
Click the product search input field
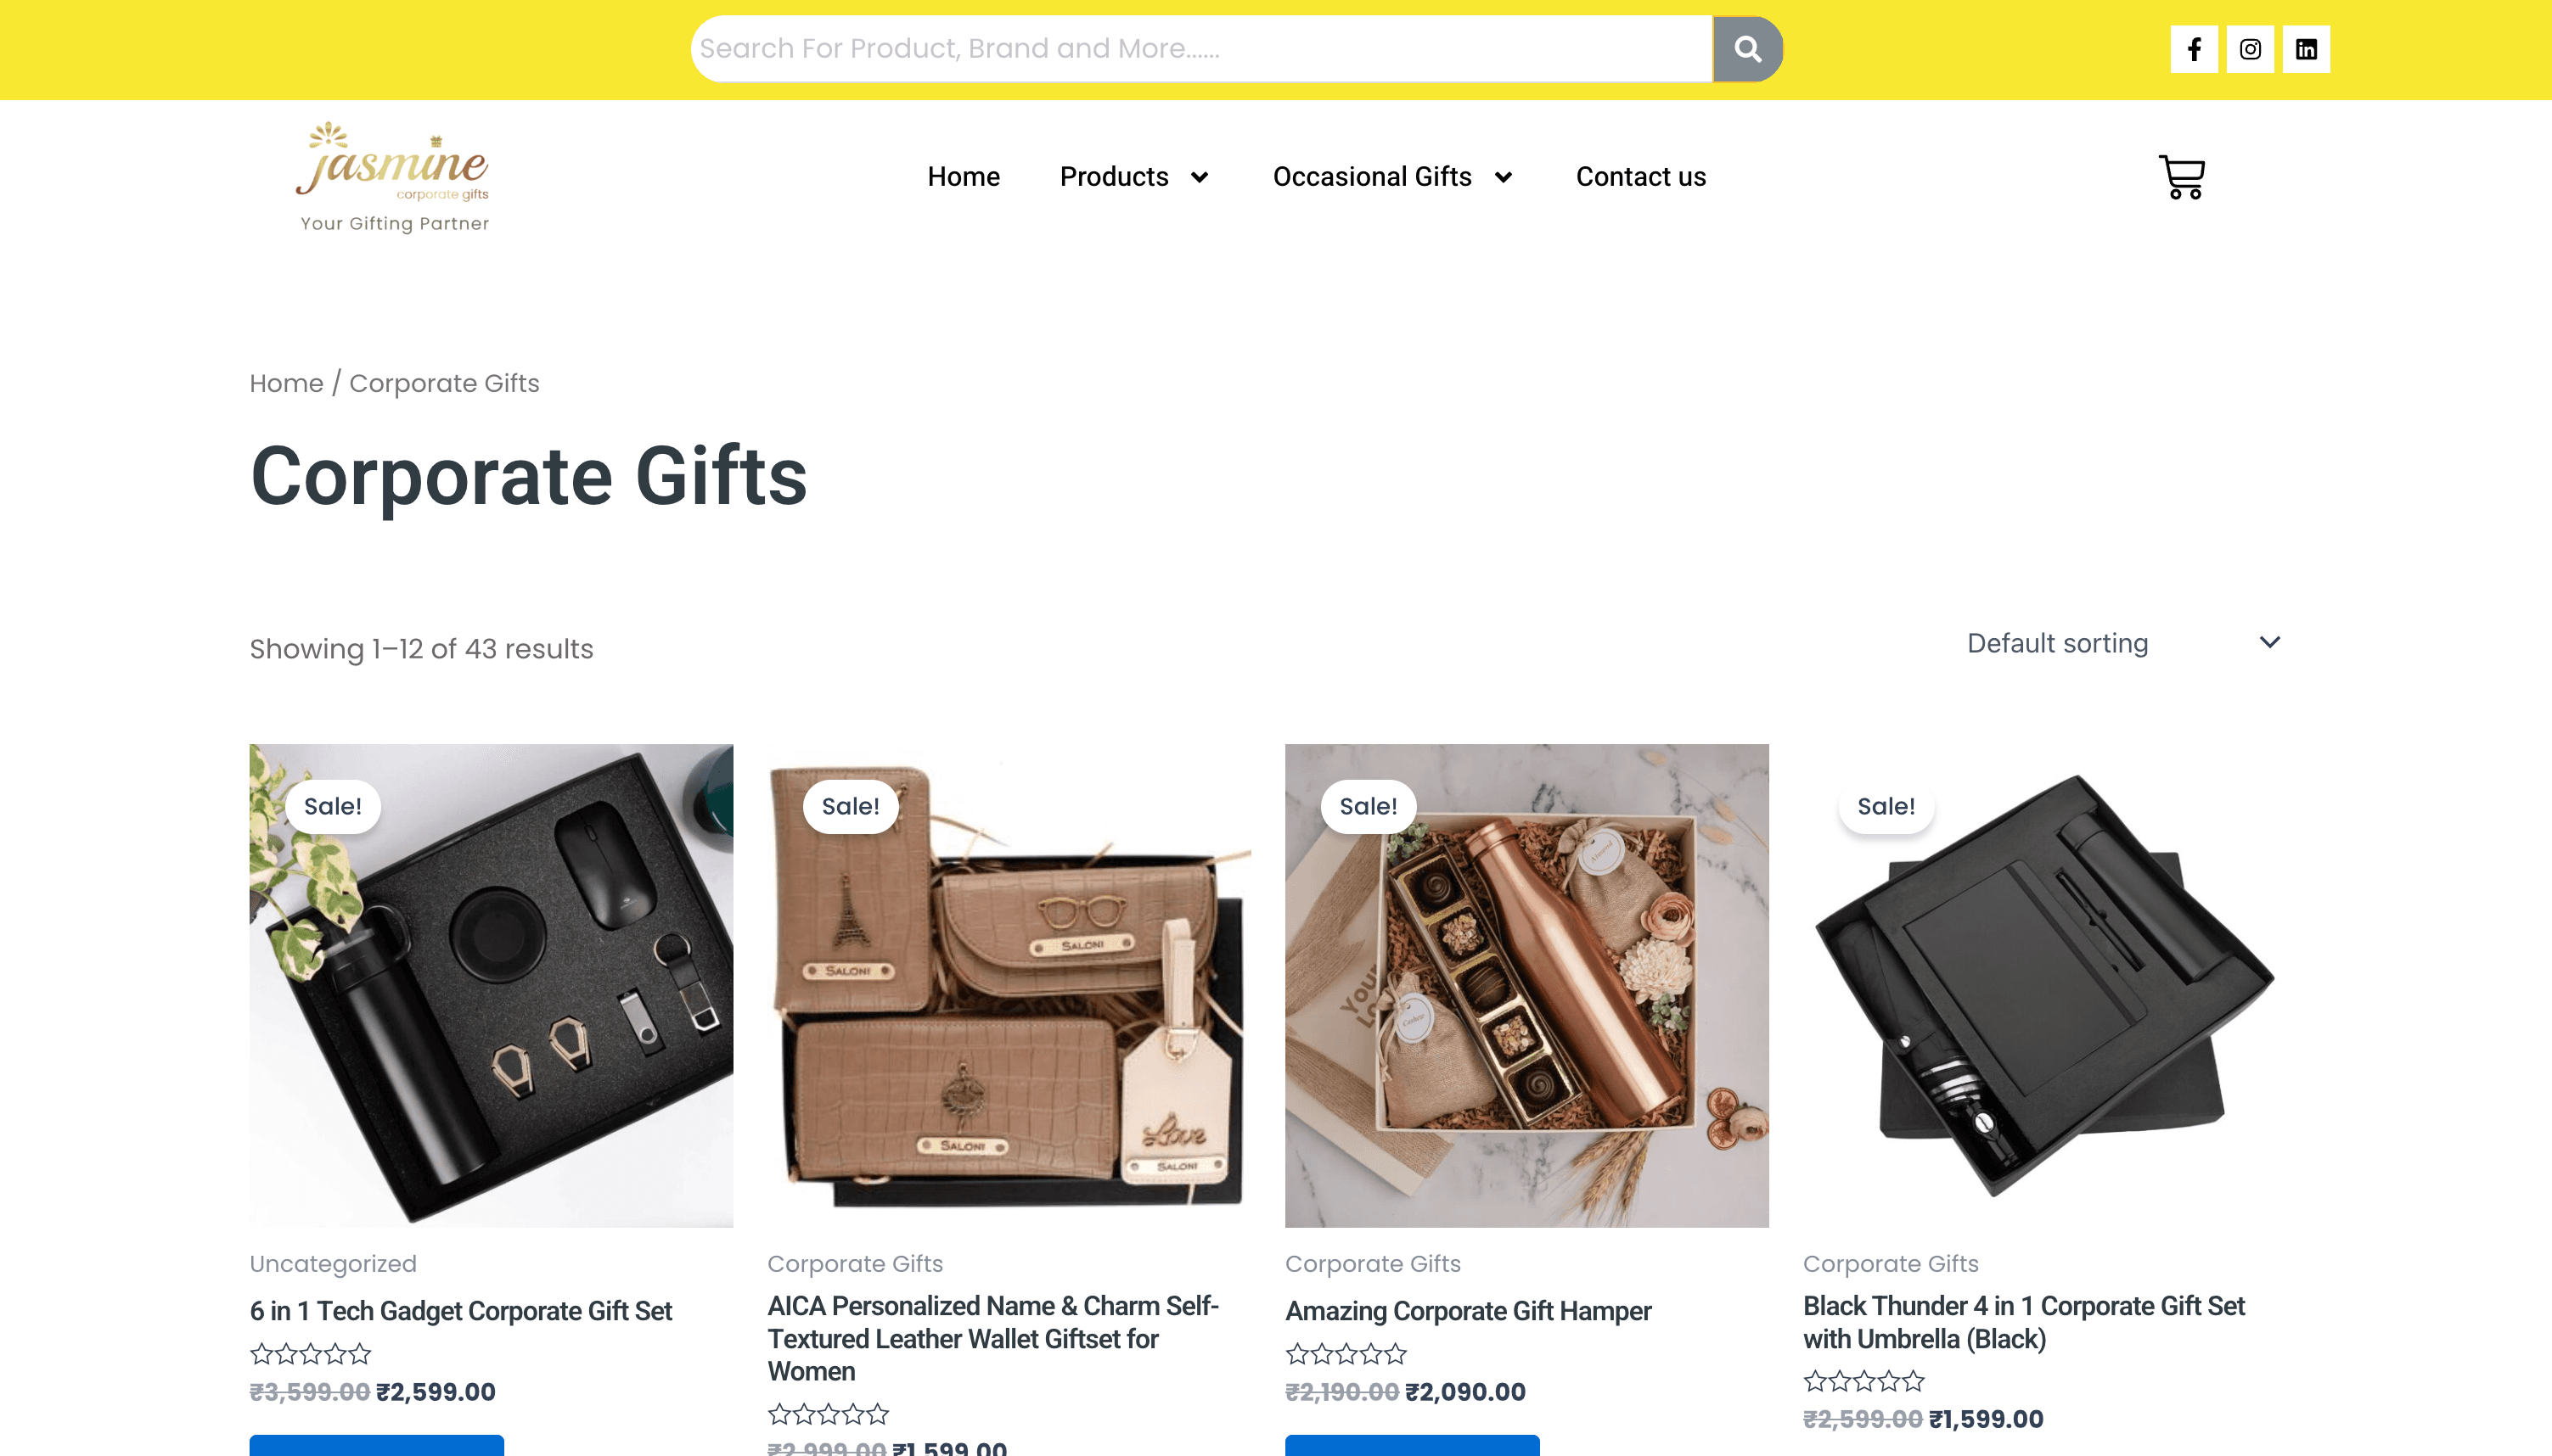point(1201,49)
